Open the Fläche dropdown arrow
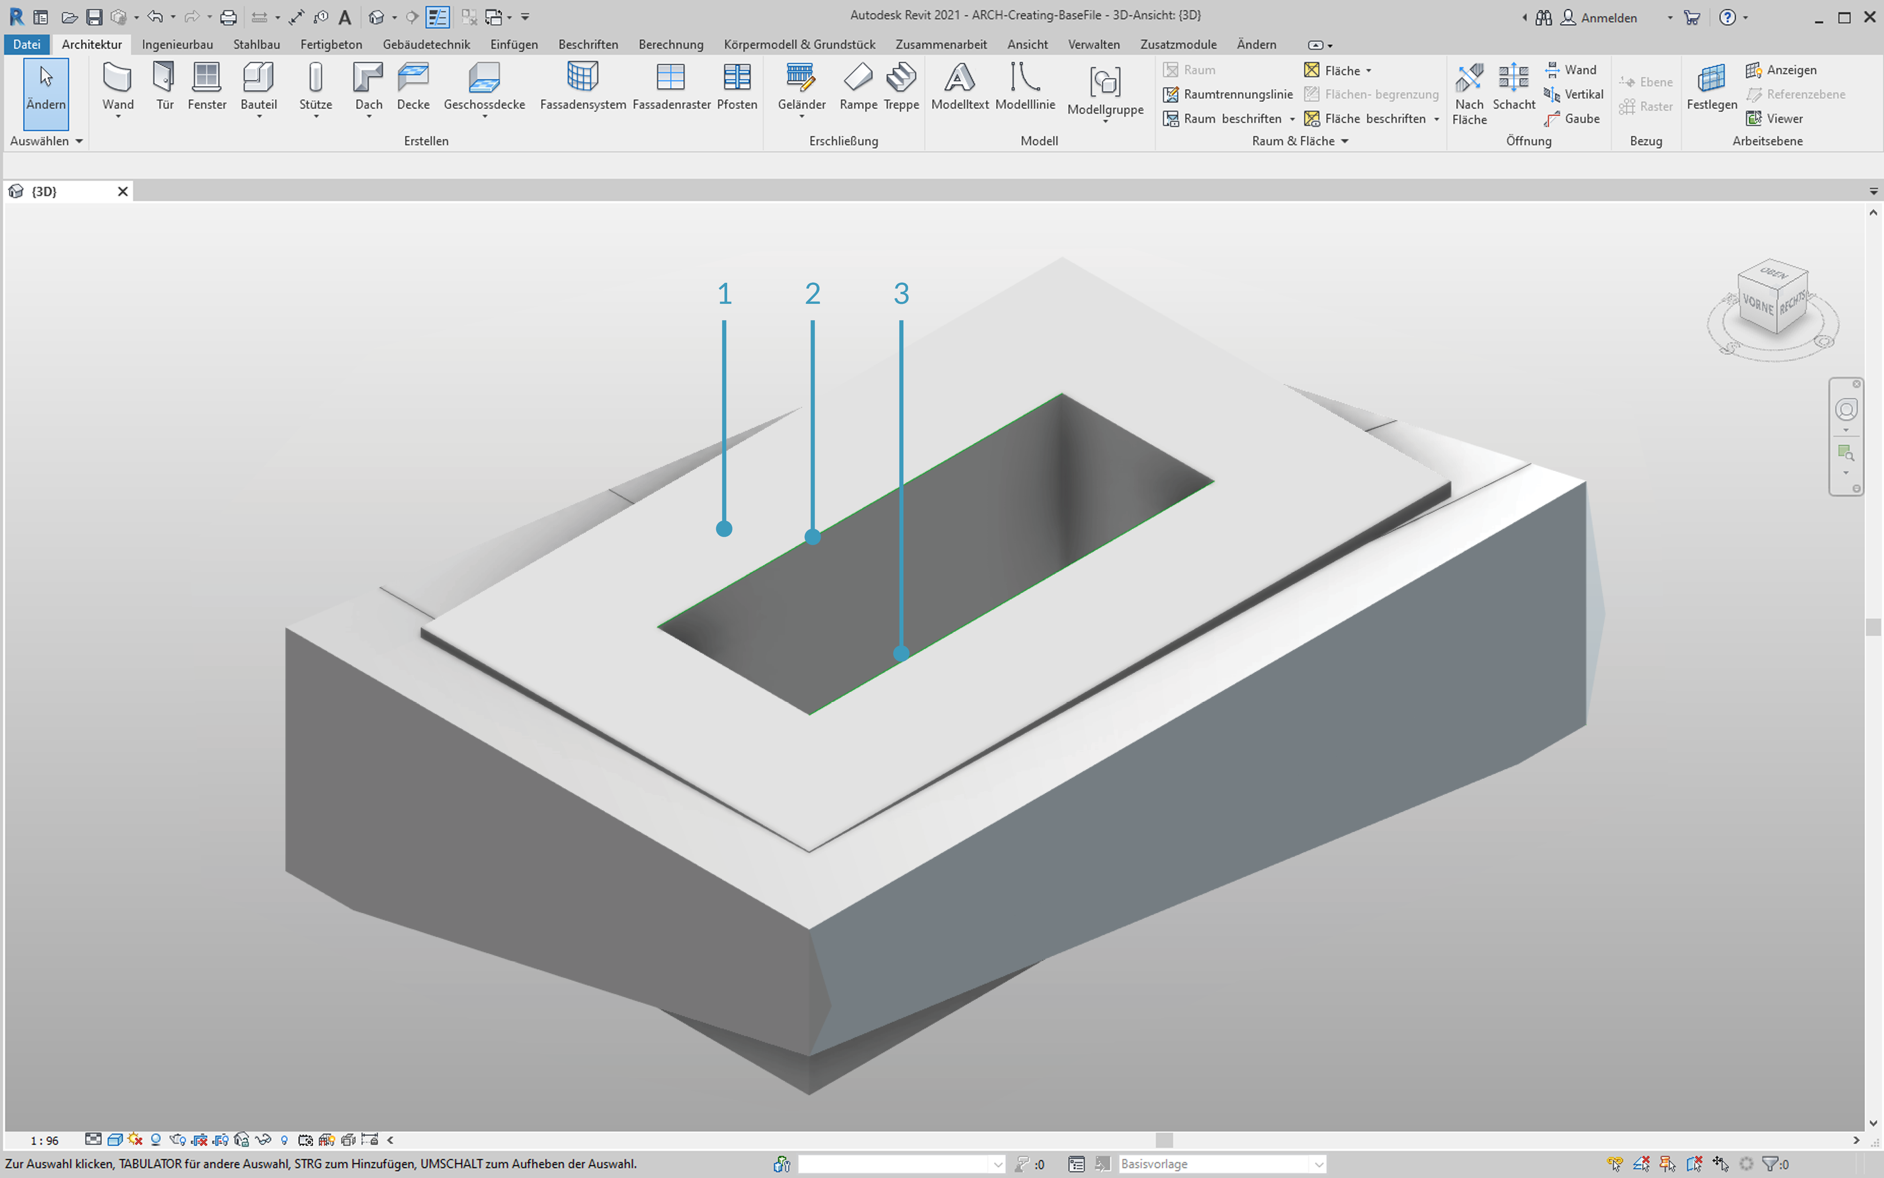The image size is (1884, 1178). coord(1368,70)
